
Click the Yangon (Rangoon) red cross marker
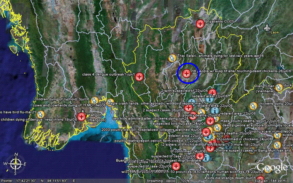click(82, 117)
